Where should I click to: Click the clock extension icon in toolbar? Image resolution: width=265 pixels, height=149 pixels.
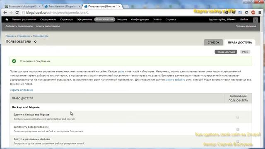(226, 12)
